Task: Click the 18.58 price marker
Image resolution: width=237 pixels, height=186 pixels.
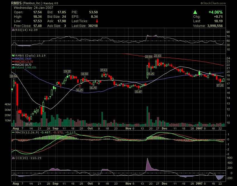Action: click(x=84, y=74)
